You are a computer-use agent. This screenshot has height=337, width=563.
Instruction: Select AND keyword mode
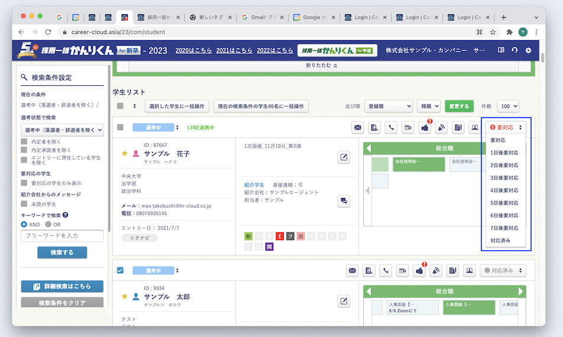[24, 224]
